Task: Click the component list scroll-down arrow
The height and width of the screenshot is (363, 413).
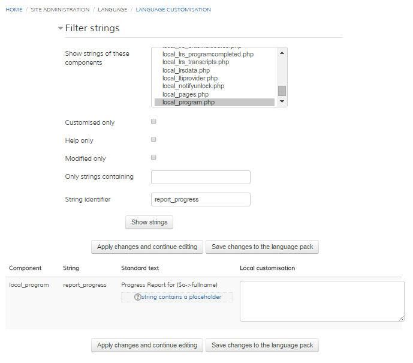Action: pos(282,102)
